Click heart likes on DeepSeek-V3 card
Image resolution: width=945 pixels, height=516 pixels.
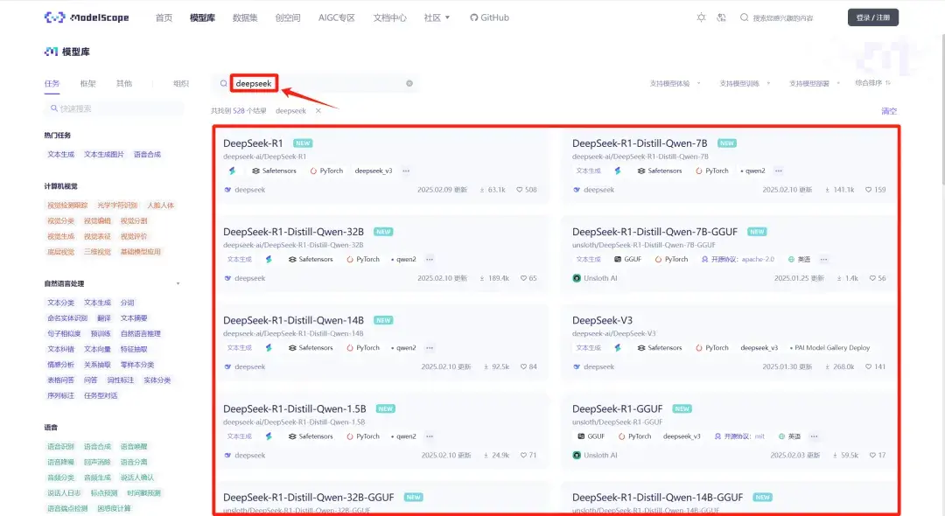pyautogui.click(x=869, y=366)
